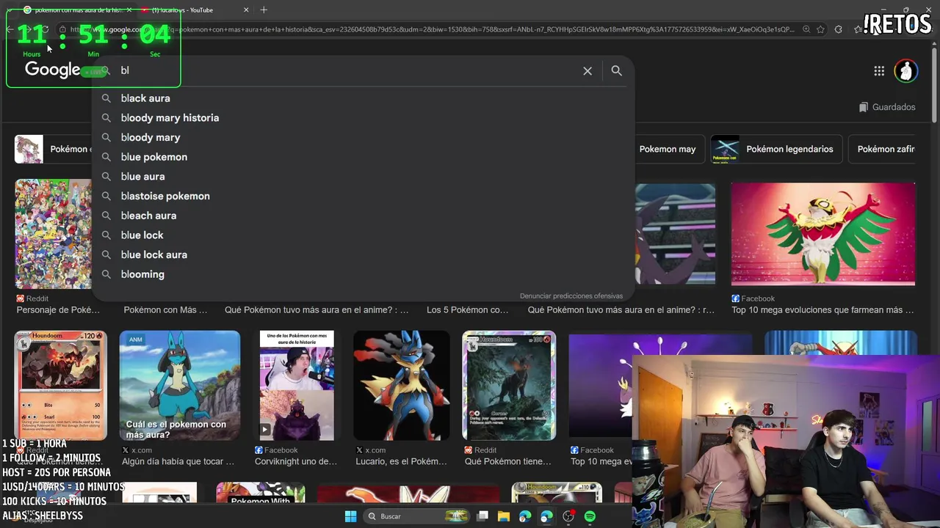Close the Google search tab

click(129, 10)
